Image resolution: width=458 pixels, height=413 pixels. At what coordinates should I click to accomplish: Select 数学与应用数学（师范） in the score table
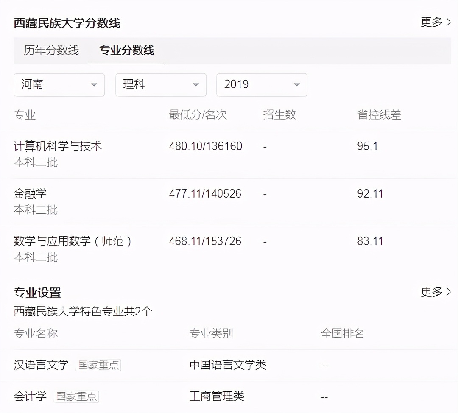[x=73, y=241]
